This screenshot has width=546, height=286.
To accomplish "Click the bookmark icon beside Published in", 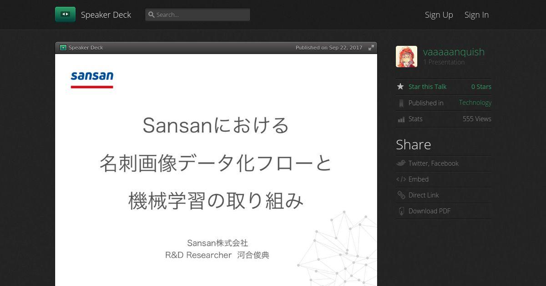I will coord(401,103).
